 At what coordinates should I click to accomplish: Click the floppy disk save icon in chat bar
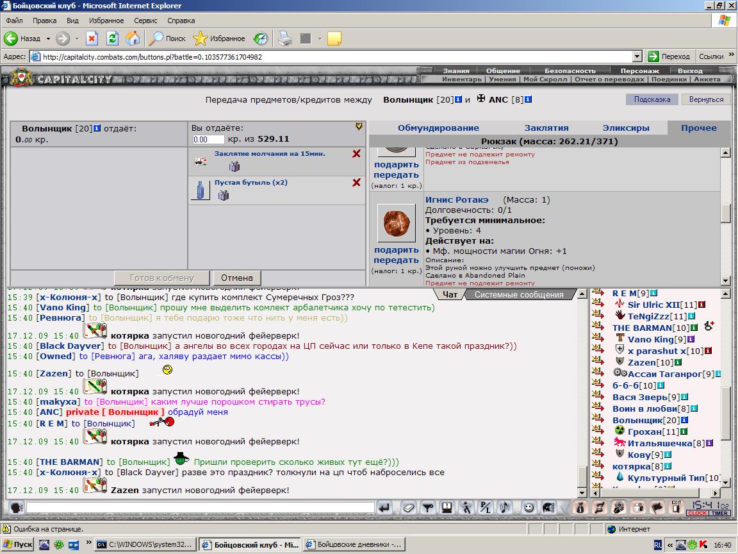tap(447, 508)
